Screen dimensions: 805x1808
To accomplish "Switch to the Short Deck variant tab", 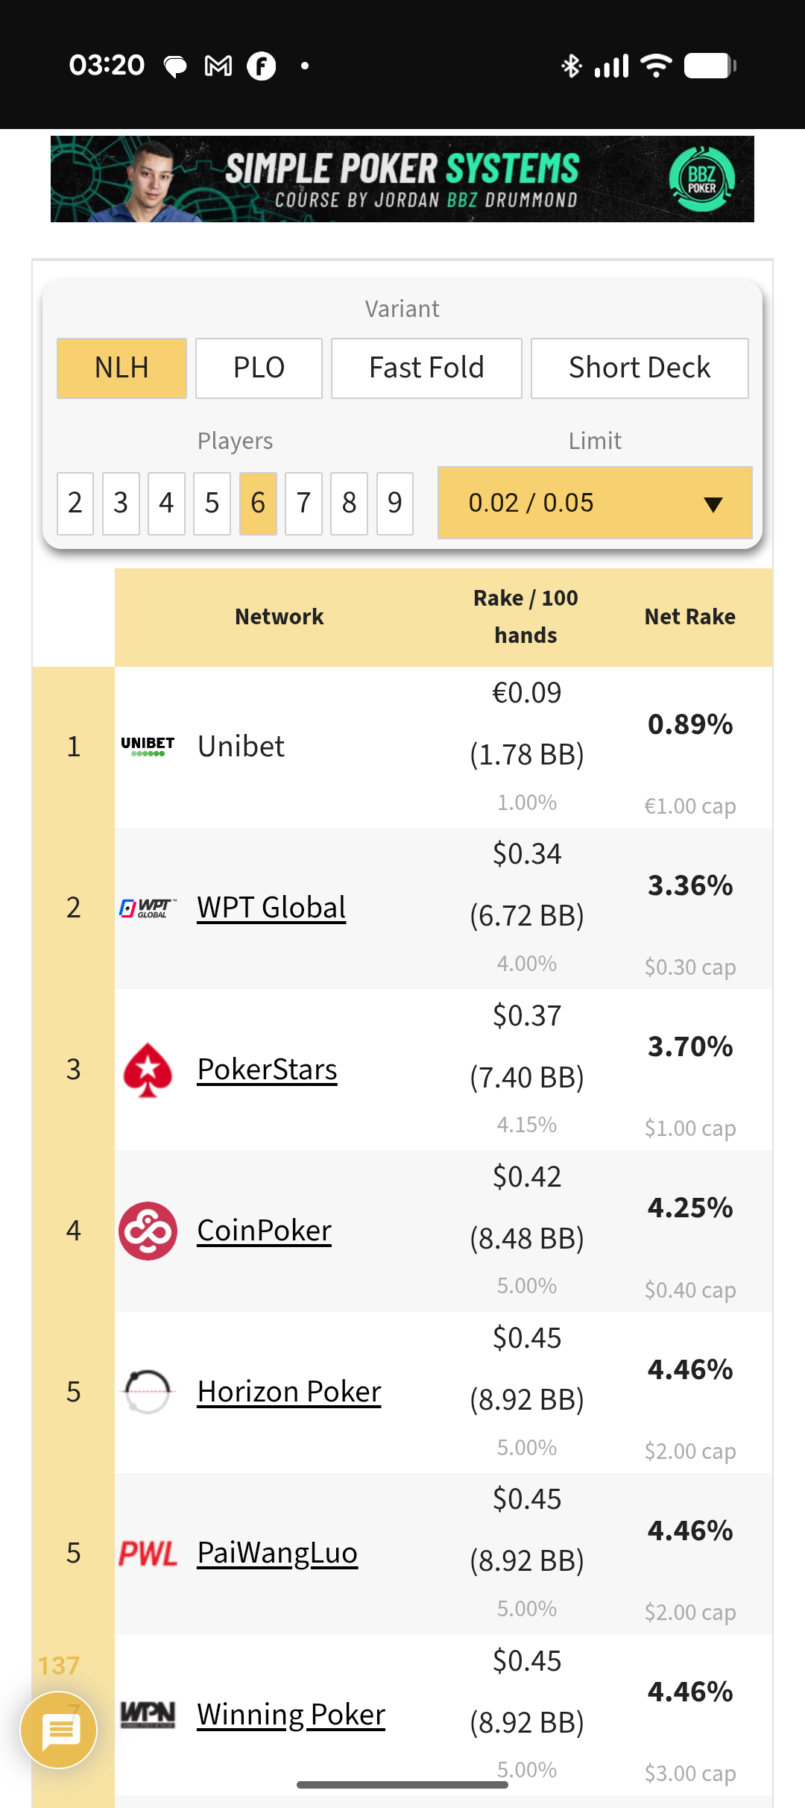I will (x=640, y=368).
